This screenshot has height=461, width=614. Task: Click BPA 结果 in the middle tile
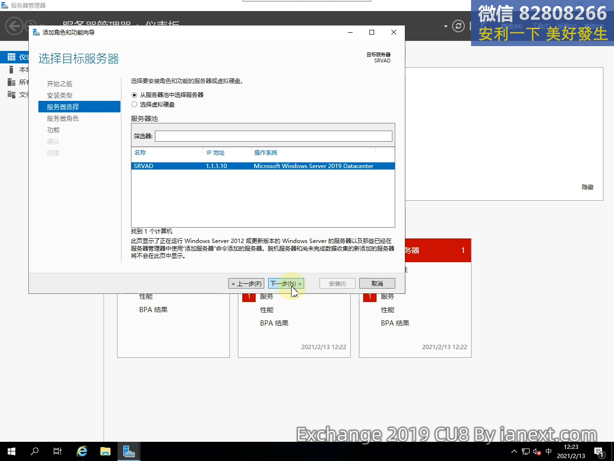(x=274, y=323)
